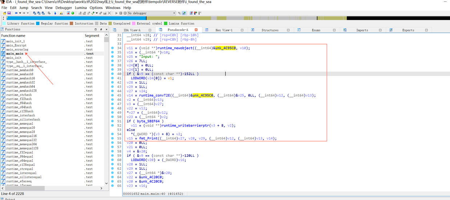Open the Options menu
Viewport: 450px width, 200px height.
pyautogui.click(x=96, y=8)
